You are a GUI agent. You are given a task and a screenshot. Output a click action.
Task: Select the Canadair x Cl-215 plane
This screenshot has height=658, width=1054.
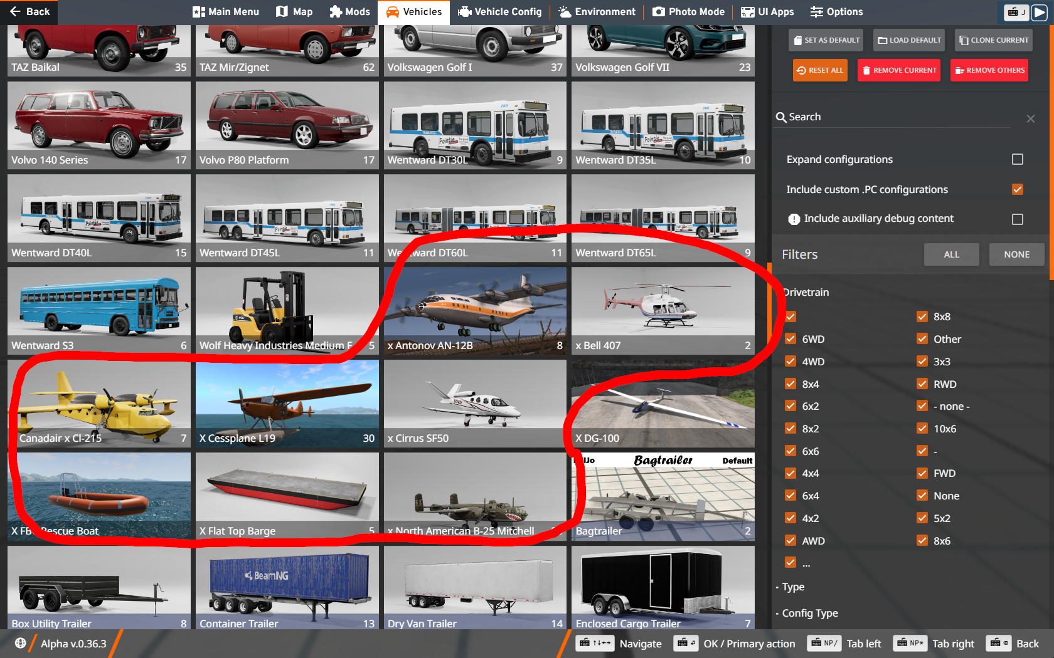99,404
